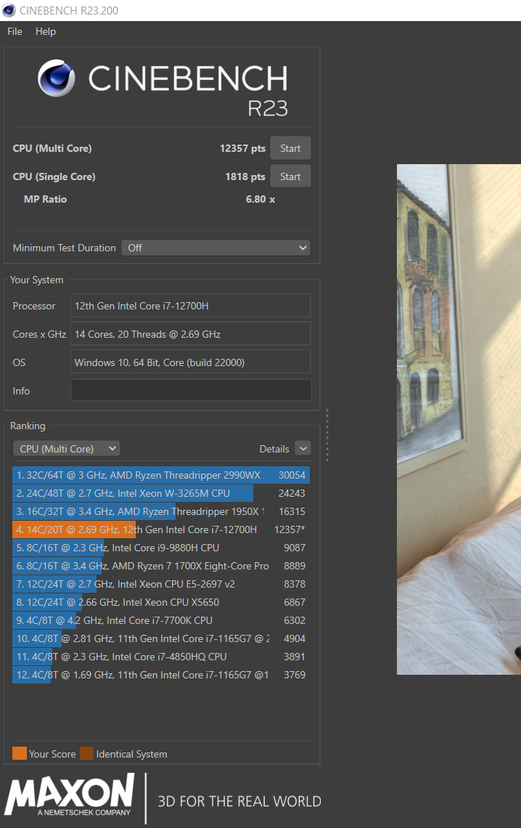Click the Cinebench sphere logo in header

pos(58,78)
